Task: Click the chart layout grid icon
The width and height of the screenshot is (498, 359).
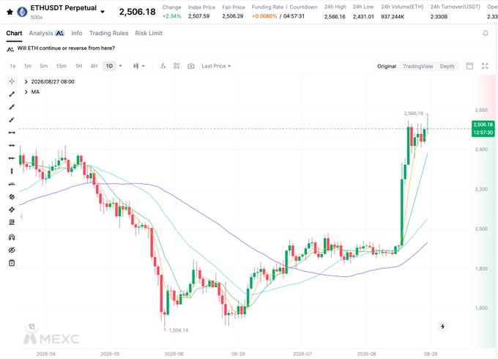Action: pos(176,66)
